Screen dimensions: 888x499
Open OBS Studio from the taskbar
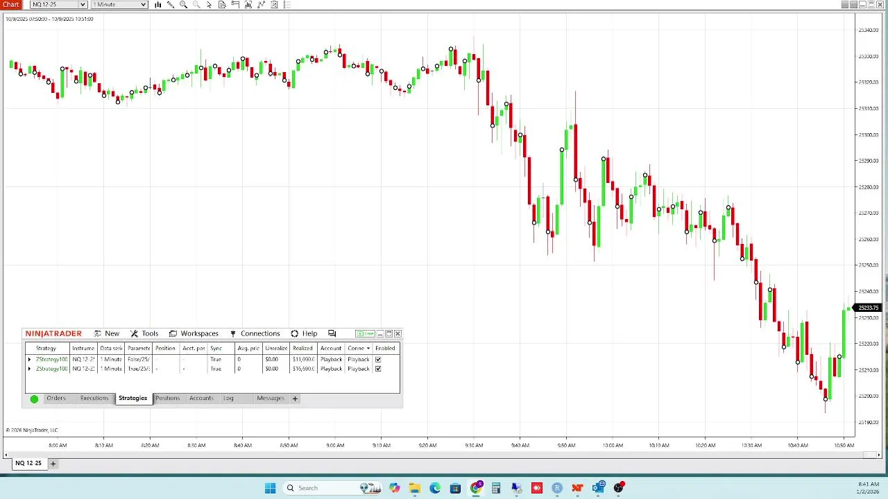(x=619, y=488)
